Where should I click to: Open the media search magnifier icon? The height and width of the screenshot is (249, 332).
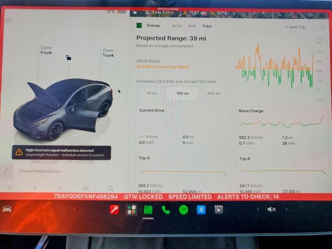pos(111,188)
